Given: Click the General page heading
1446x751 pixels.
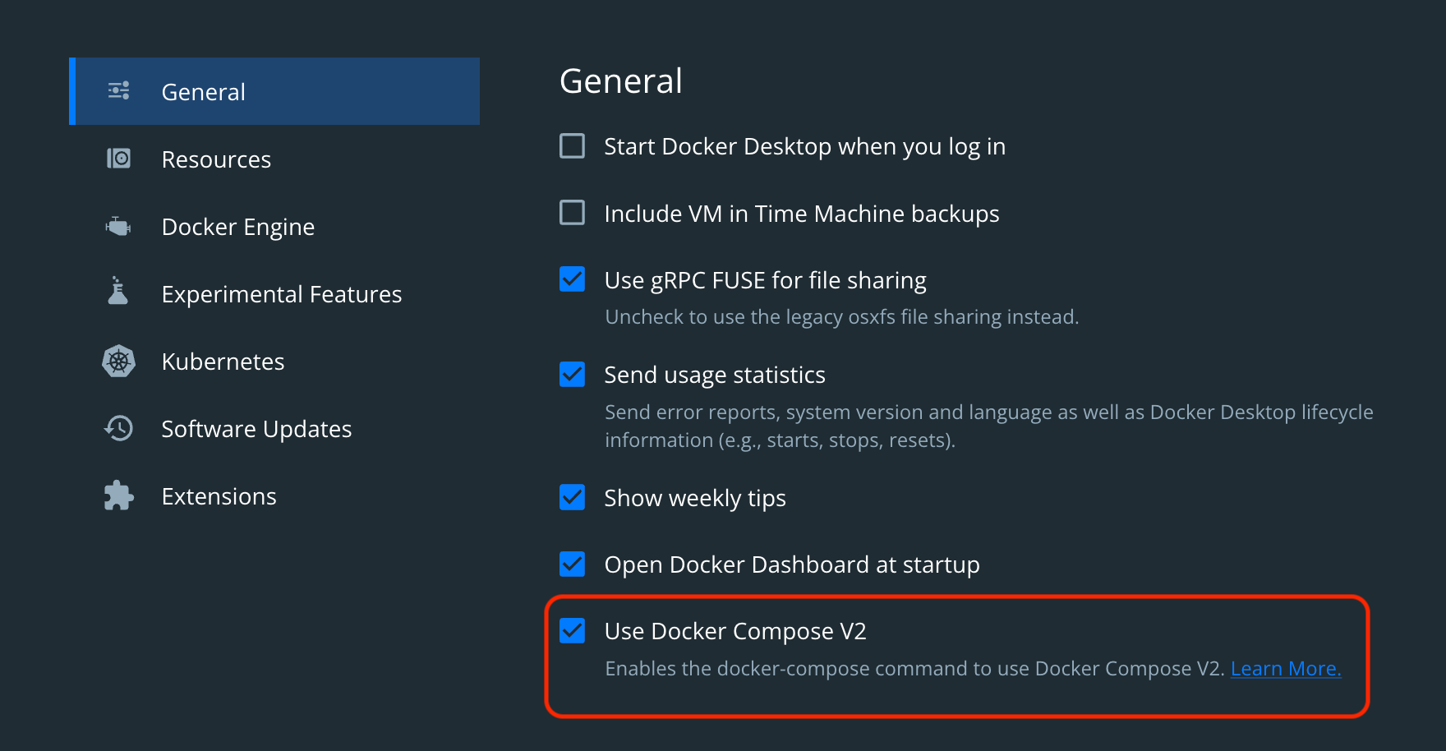Looking at the screenshot, I should coord(621,81).
